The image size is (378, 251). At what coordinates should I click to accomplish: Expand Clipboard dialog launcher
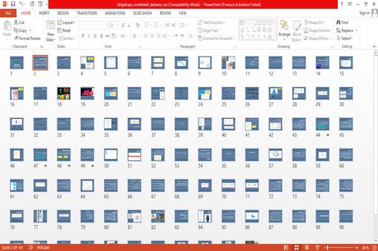(x=42, y=47)
